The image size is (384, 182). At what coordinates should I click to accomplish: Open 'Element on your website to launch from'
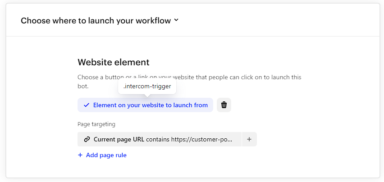click(145, 105)
